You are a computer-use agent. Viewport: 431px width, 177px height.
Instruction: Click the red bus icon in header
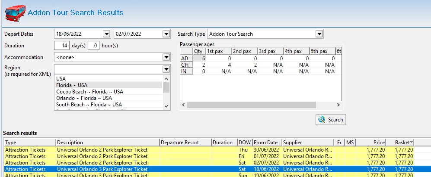14,12
